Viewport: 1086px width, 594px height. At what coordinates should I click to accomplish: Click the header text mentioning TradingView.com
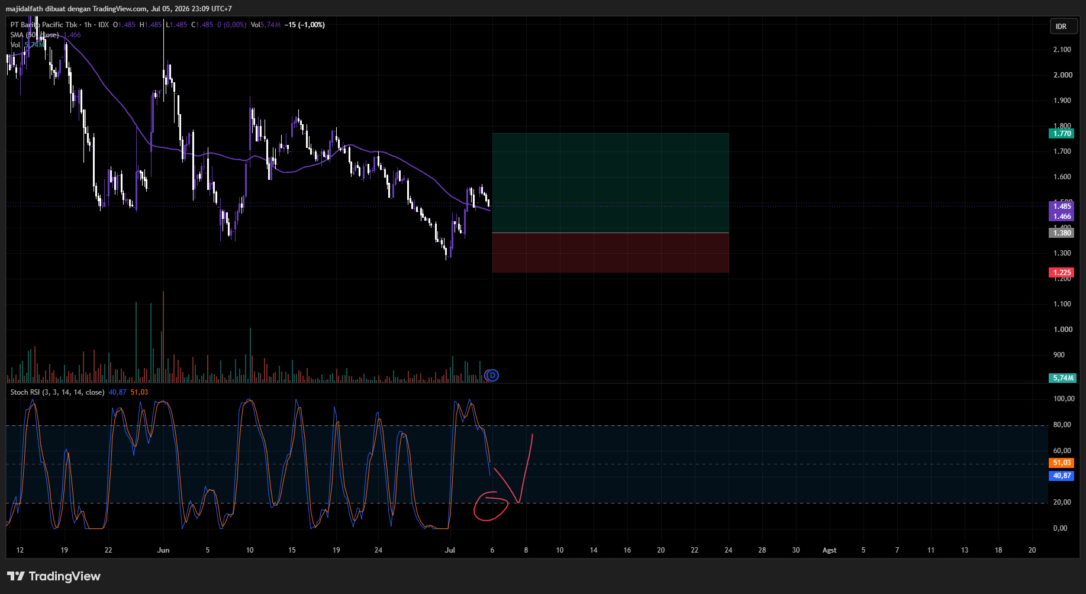(118, 9)
